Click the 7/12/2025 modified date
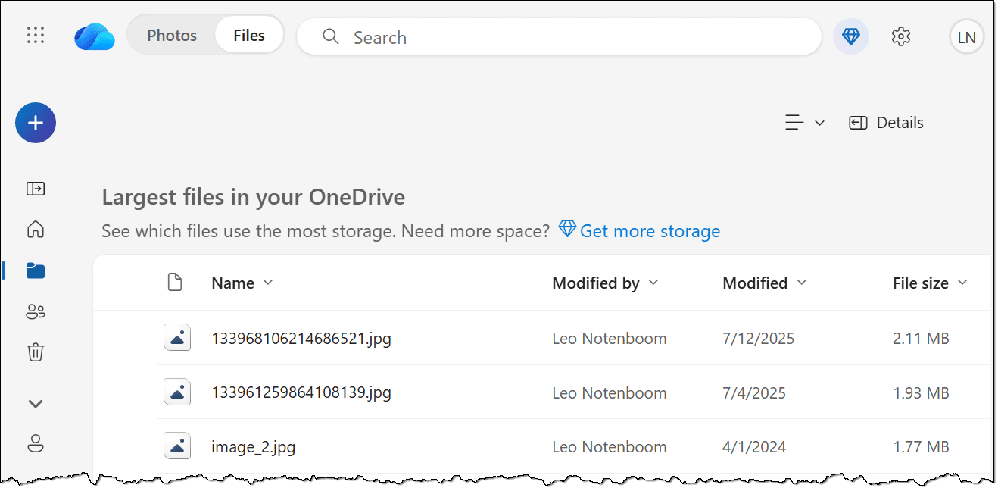This screenshot has height=491, width=998. (759, 339)
